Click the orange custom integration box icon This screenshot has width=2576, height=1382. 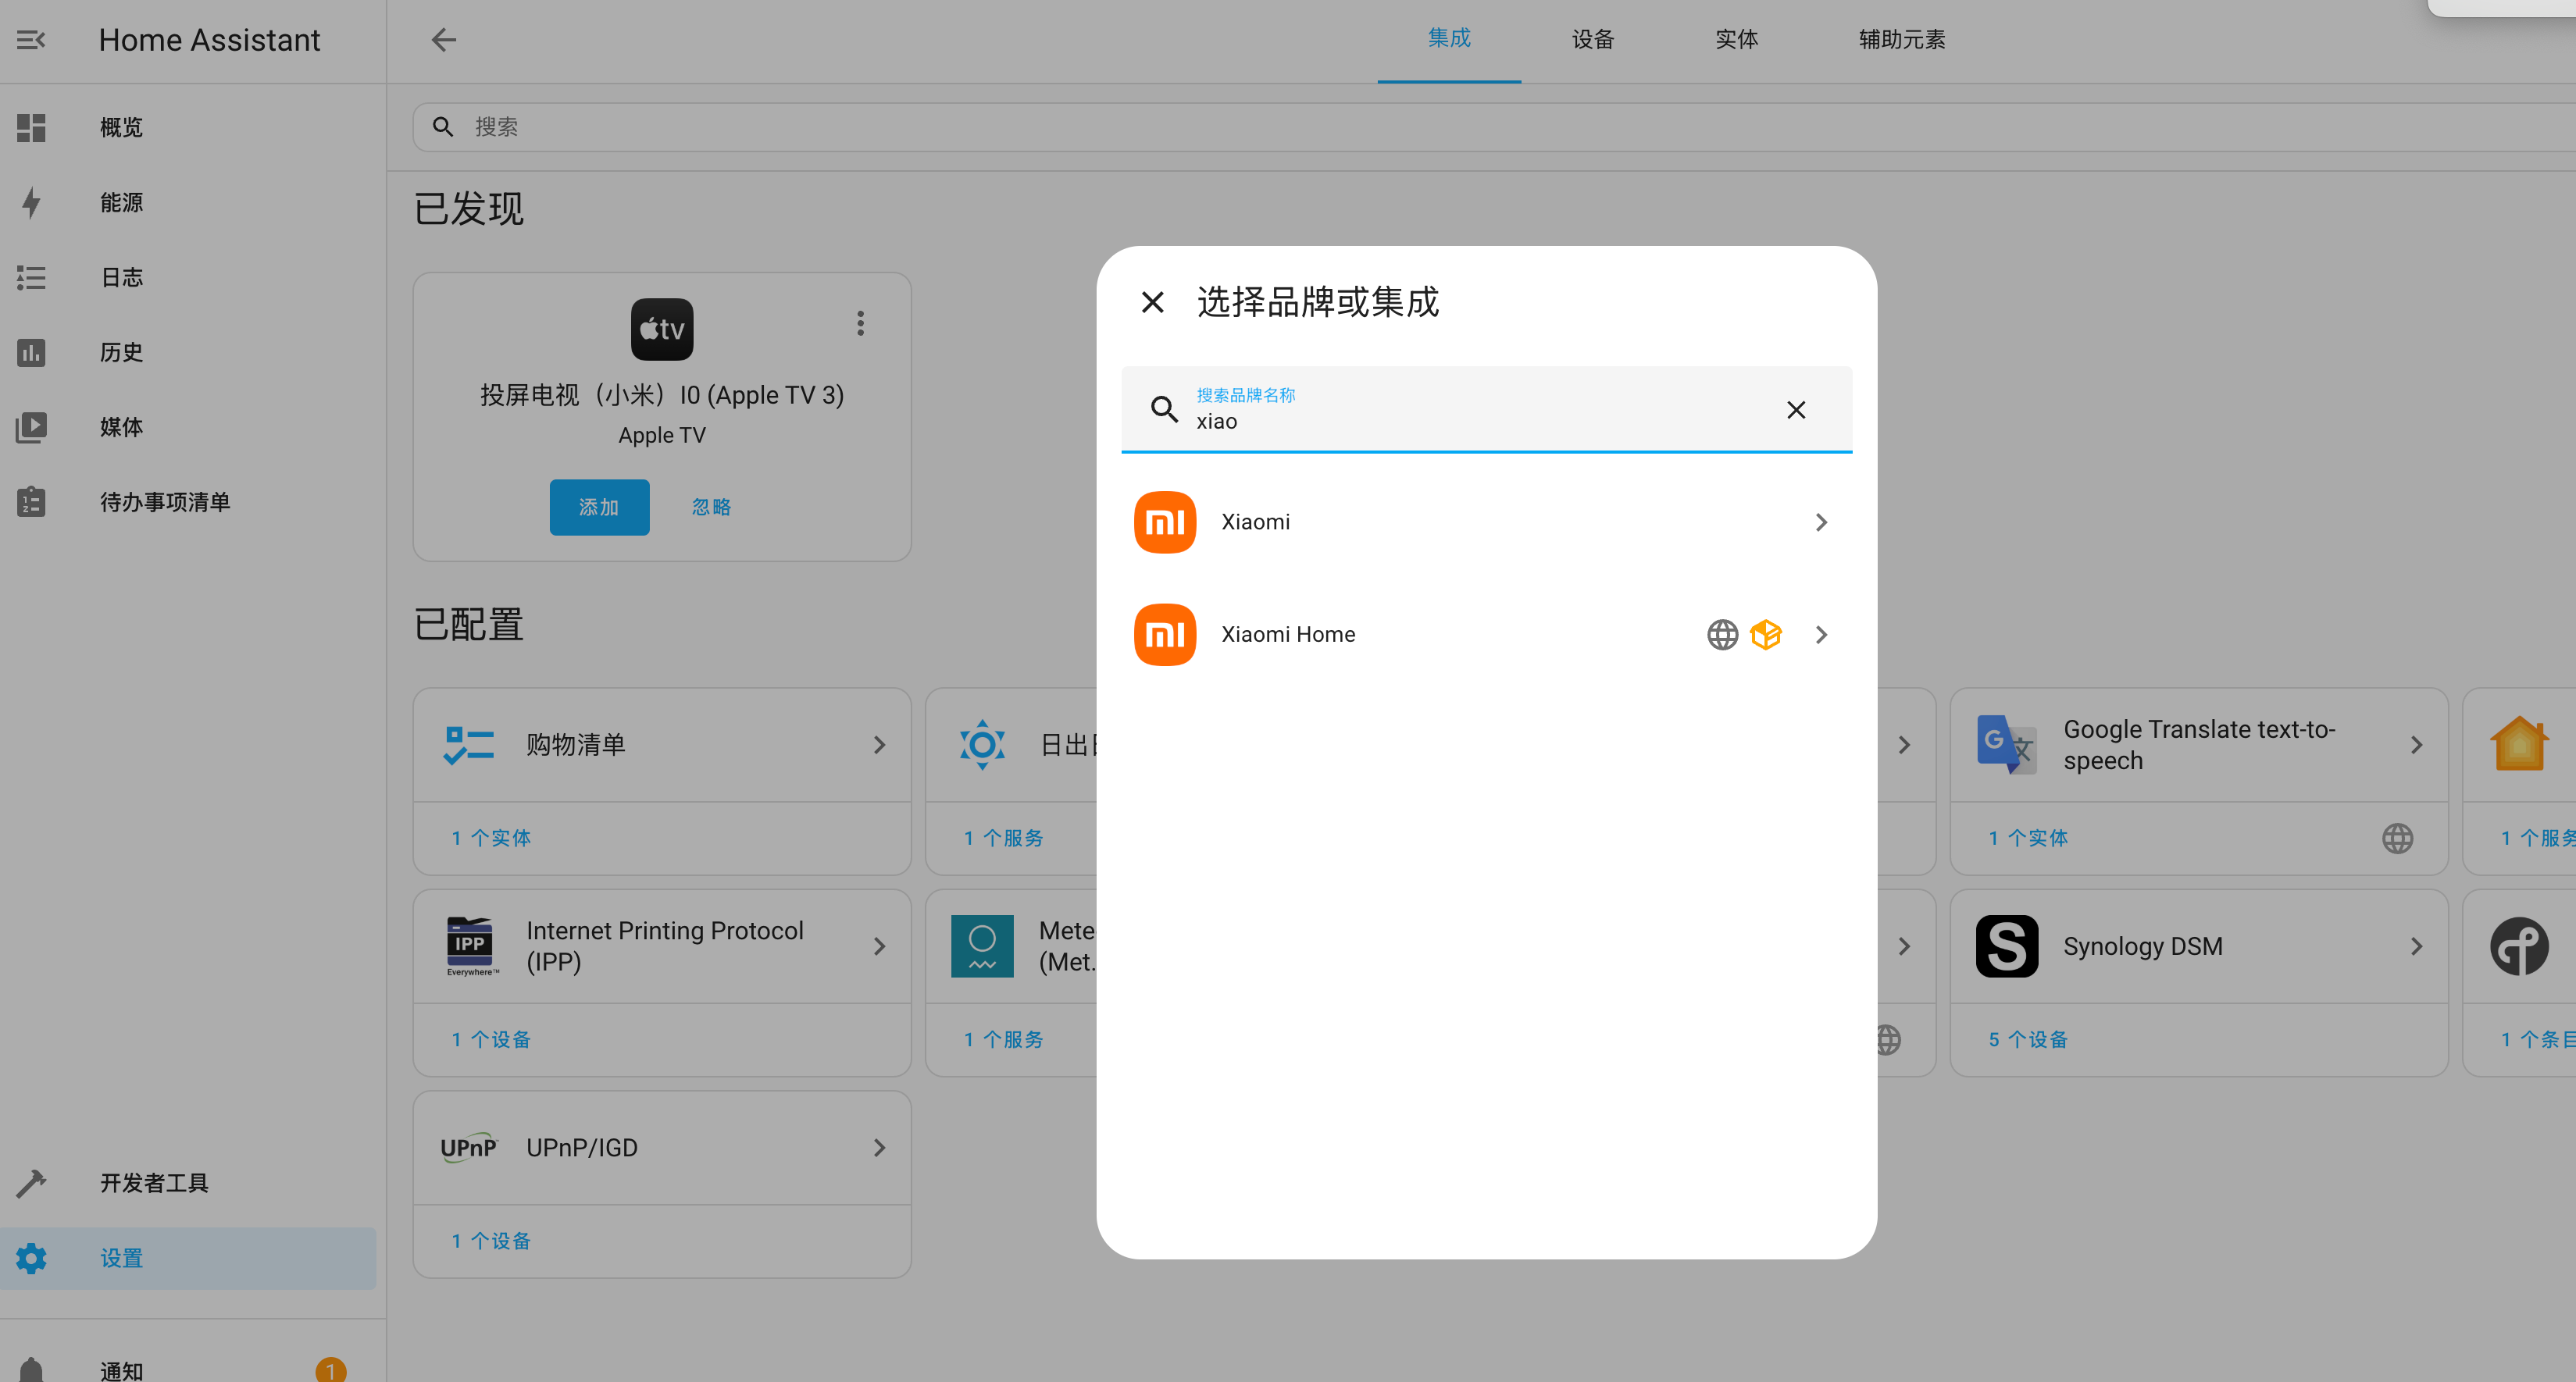pyautogui.click(x=1766, y=635)
